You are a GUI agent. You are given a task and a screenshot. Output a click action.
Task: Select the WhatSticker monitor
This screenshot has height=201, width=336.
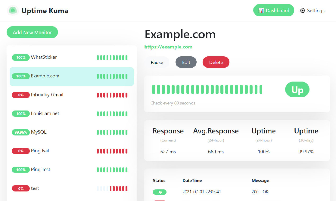72,57
